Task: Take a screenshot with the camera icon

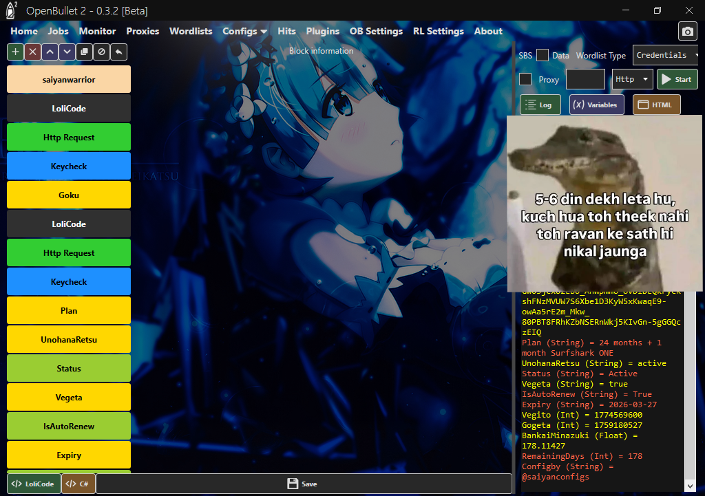Action: [x=686, y=32]
